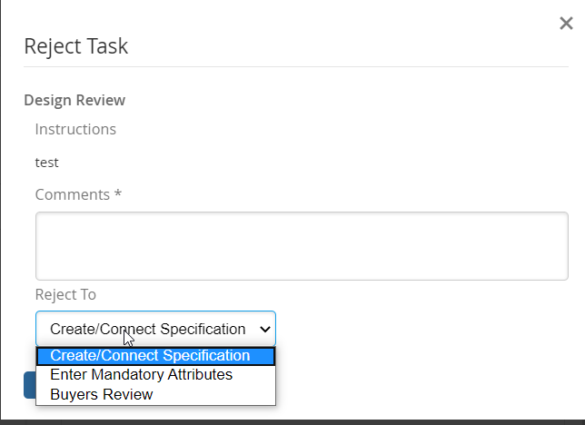This screenshot has width=585, height=425.
Task: Click the Reject To label
Action: click(65, 294)
